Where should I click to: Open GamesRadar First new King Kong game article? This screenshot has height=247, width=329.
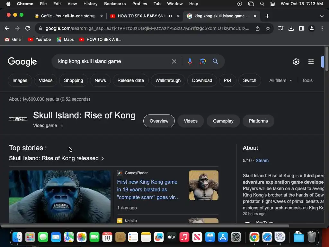[148, 189]
